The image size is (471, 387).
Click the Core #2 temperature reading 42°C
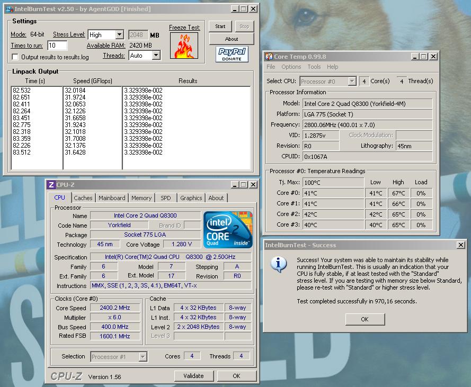coord(333,214)
